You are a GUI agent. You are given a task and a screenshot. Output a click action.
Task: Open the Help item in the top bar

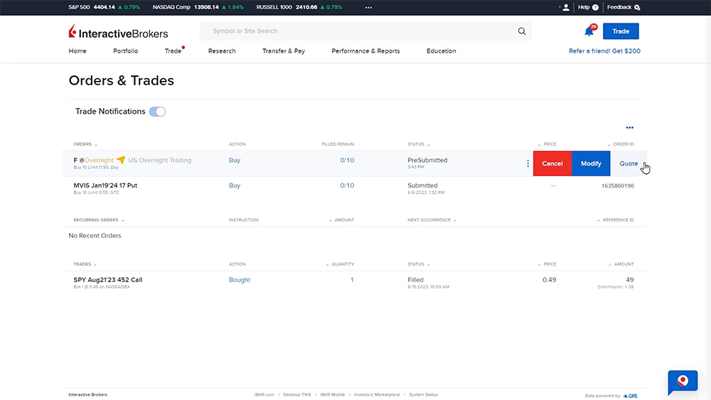coord(588,7)
